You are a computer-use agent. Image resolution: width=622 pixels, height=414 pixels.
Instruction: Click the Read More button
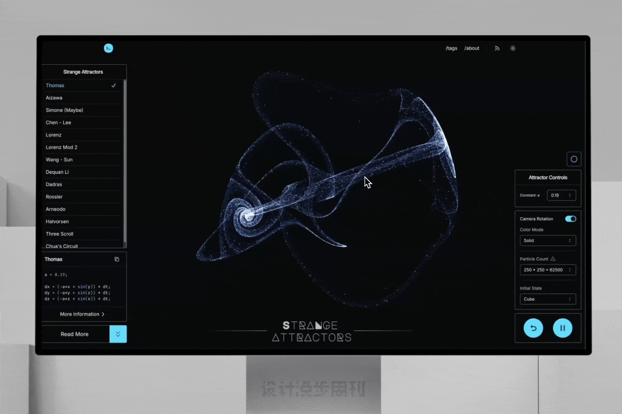[x=75, y=334]
